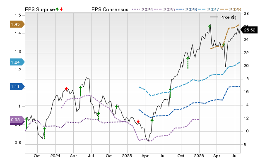Click the 1.2 label on the EPS axis
This screenshot has width=265, height=158.
[x=18, y=70]
